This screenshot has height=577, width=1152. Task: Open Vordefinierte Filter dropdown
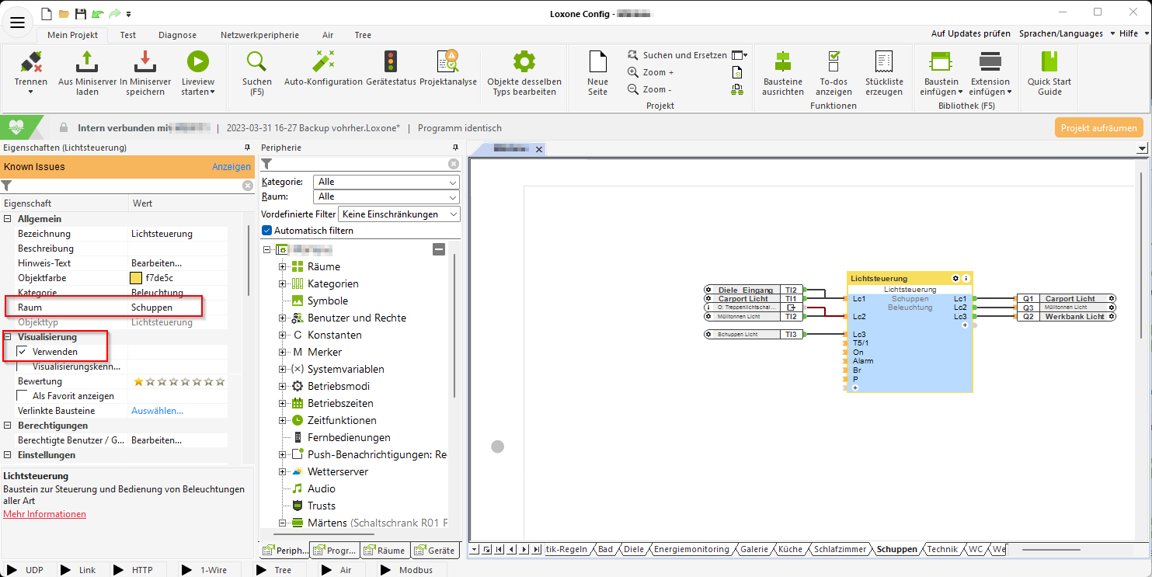[399, 214]
